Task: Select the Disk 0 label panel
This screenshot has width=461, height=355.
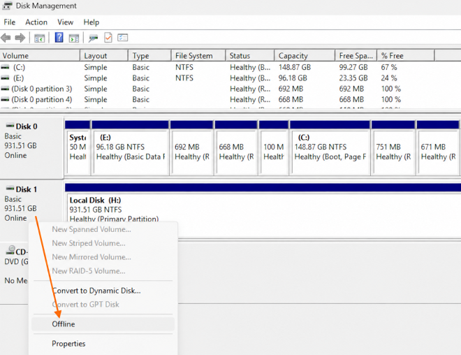Action: (31, 148)
